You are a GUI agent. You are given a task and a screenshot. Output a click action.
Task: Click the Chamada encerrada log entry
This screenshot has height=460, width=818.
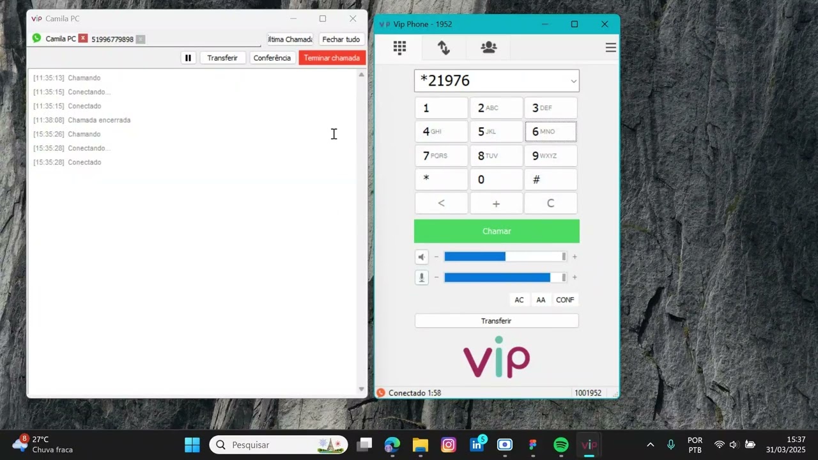click(82, 120)
